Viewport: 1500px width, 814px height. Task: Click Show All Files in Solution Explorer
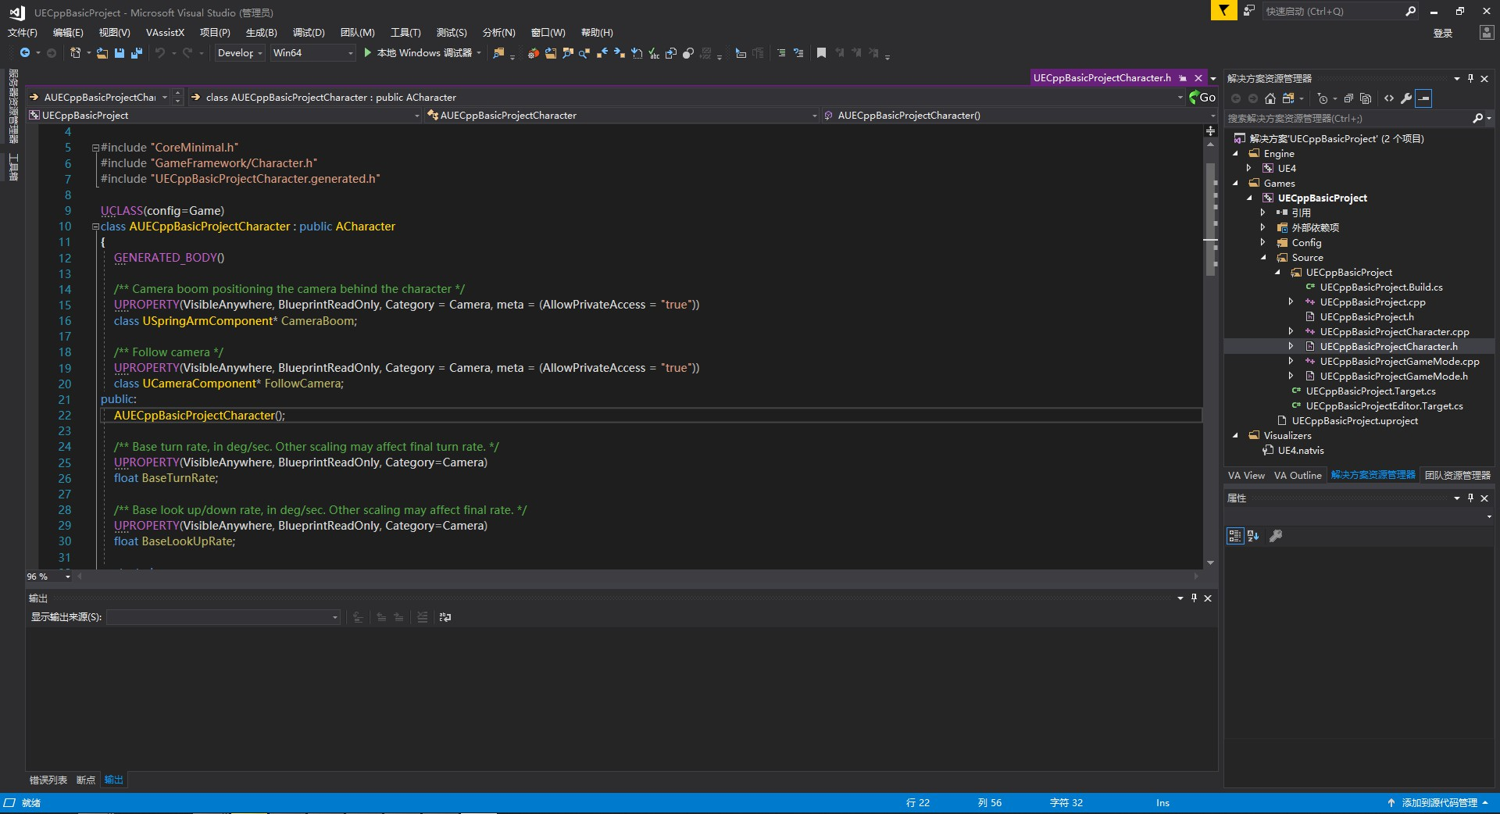point(1366,98)
